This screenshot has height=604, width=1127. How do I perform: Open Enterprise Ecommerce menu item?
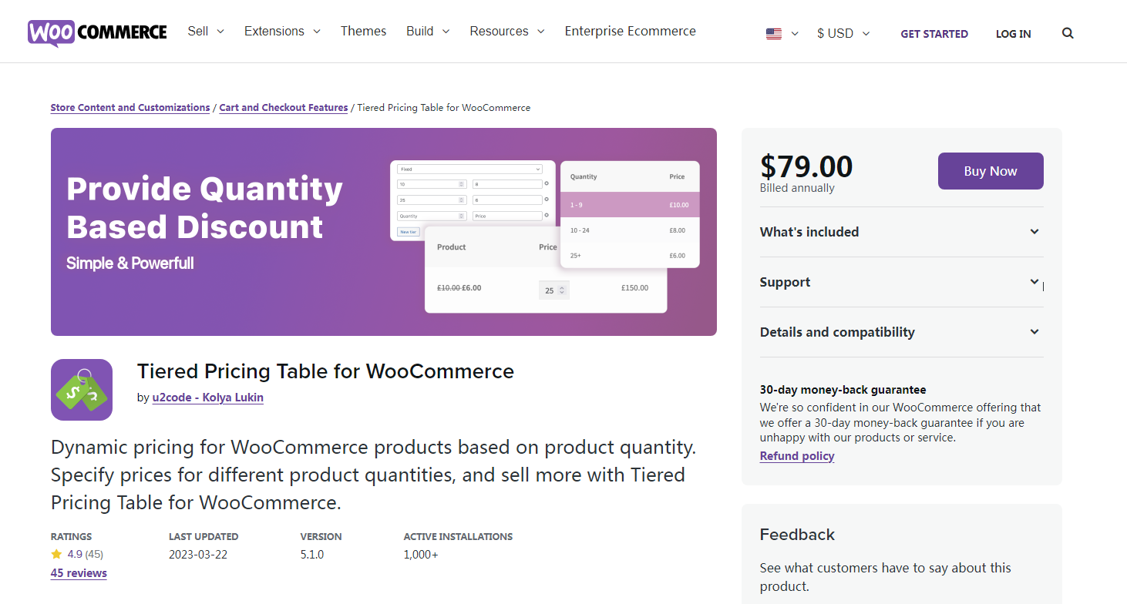pos(630,32)
